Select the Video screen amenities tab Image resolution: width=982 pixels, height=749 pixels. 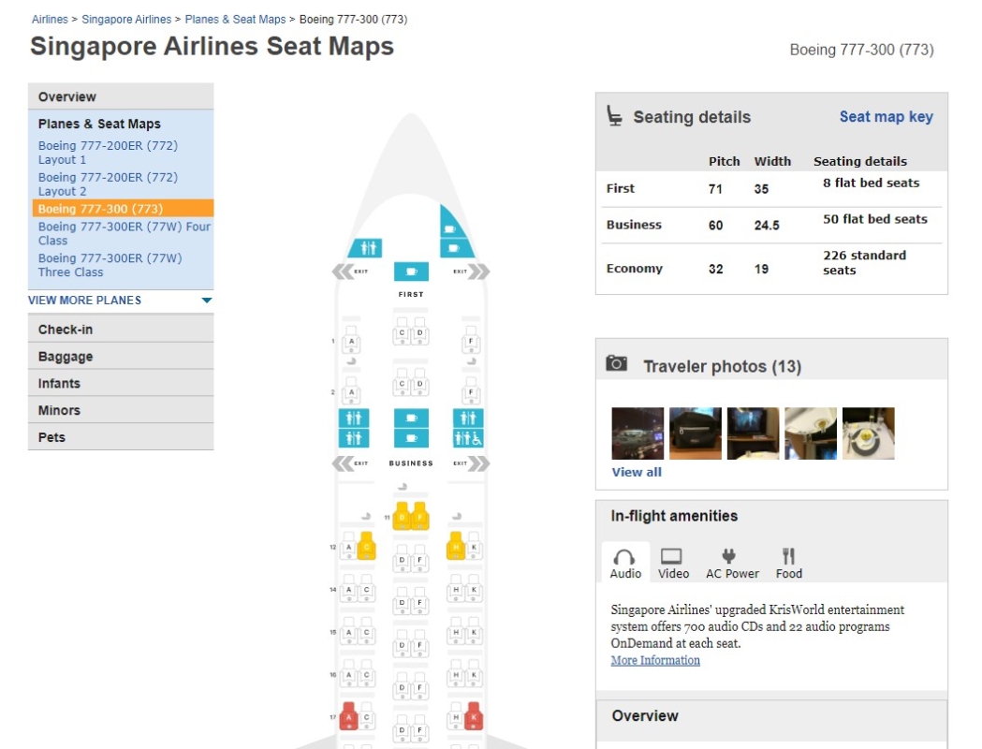[x=673, y=564]
